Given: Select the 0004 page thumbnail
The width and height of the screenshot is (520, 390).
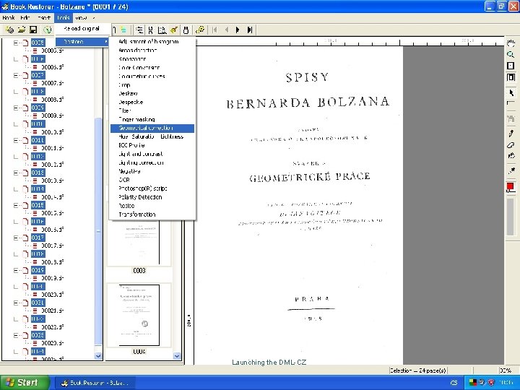Looking at the screenshot, I should pyautogui.click(x=139, y=315).
